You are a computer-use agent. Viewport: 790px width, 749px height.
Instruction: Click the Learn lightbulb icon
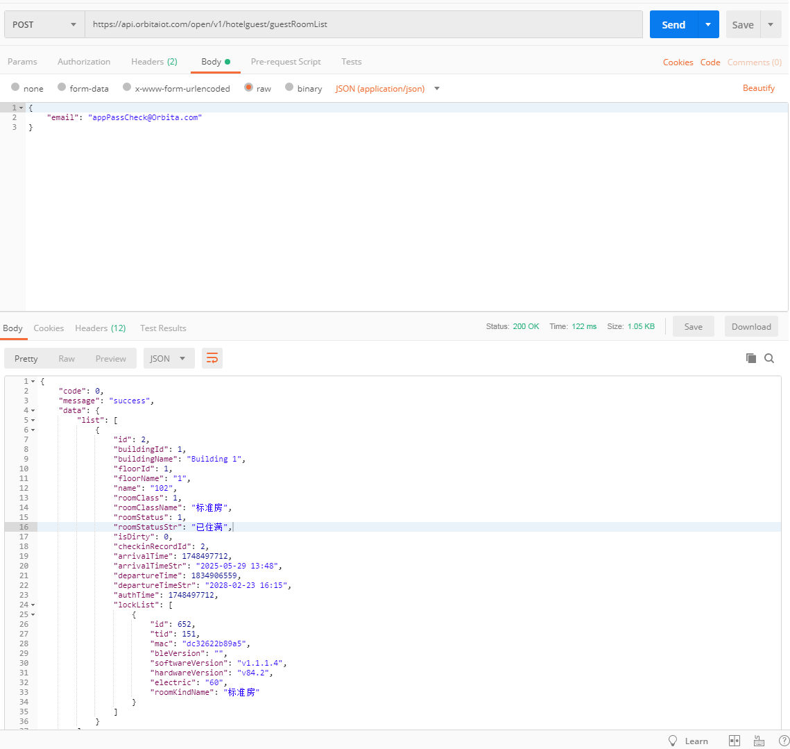click(x=672, y=741)
